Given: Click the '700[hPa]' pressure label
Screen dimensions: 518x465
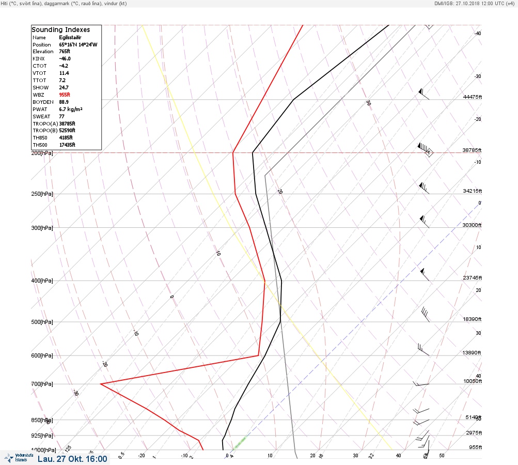Looking at the screenshot, I should 42,384.
